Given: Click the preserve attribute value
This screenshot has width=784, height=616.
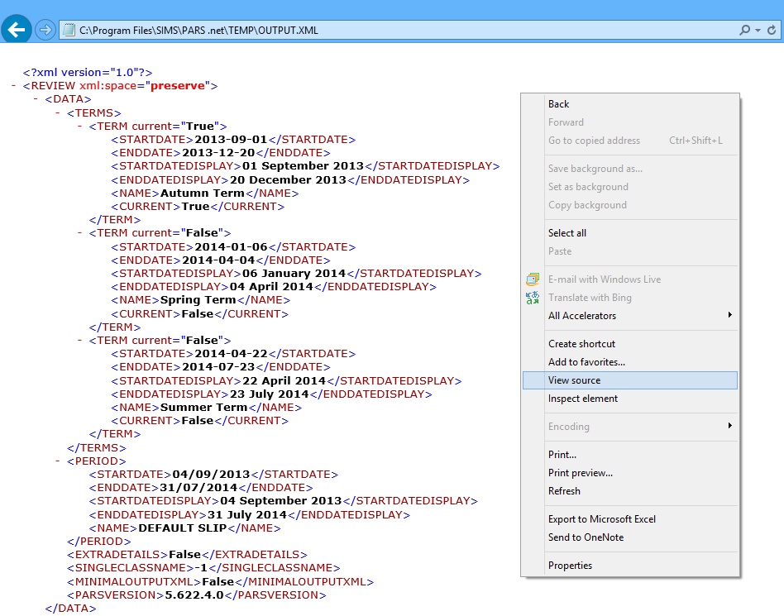Looking at the screenshot, I should coord(178,86).
